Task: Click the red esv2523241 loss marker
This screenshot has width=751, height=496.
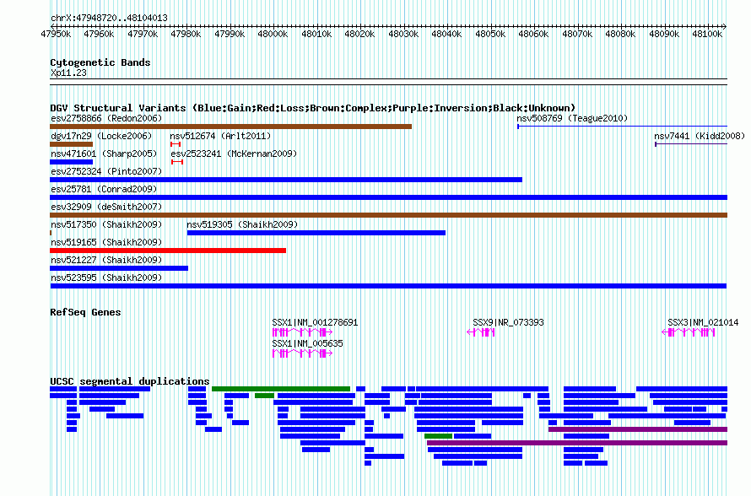Action: click(x=177, y=162)
